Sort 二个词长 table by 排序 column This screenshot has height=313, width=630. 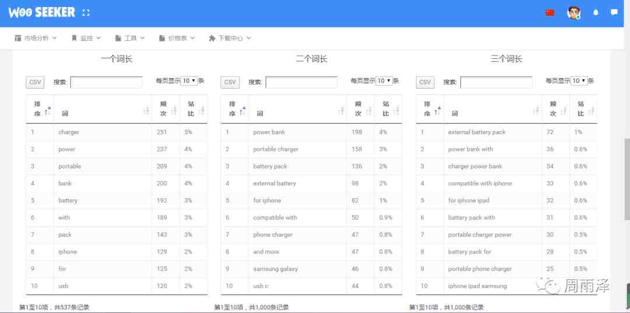tap(235, 109)
